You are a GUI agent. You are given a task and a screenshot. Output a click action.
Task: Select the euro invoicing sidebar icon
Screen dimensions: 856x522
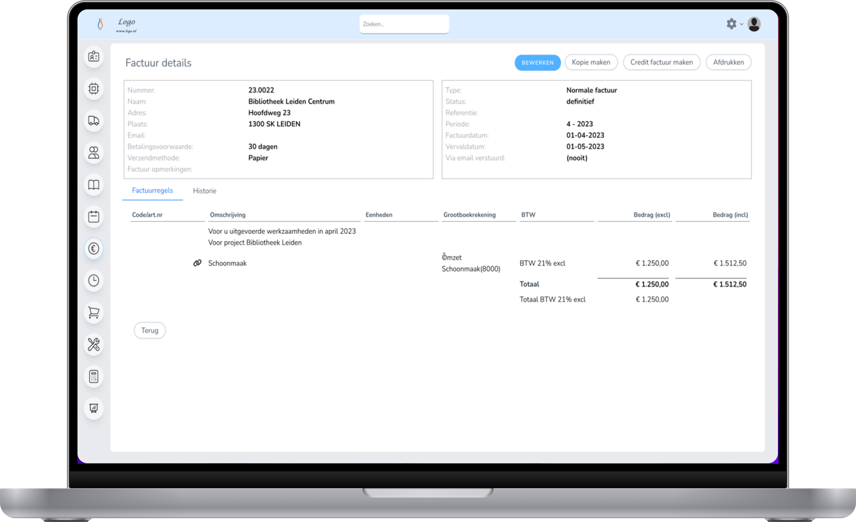tap(93, 248)
